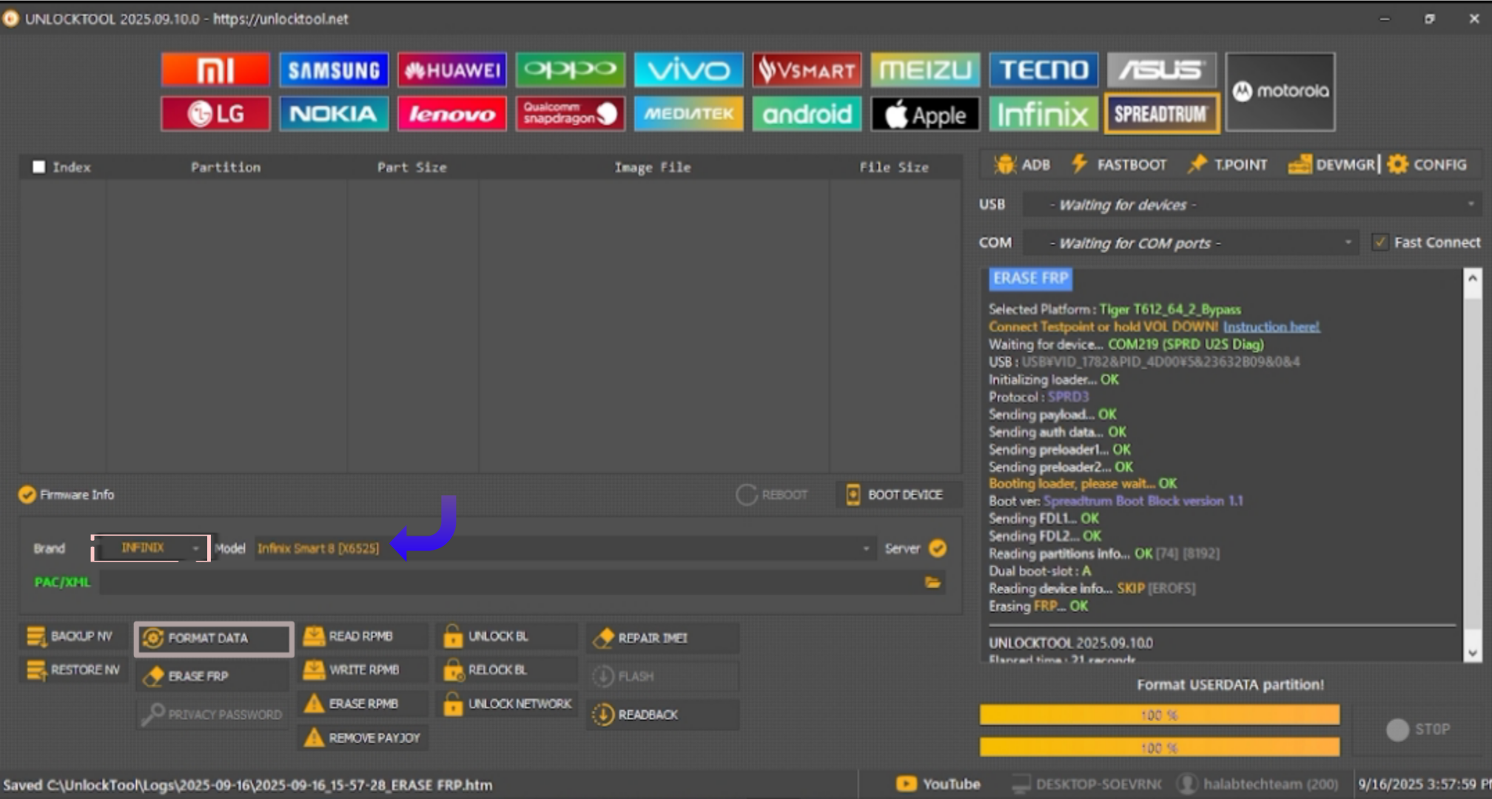Click the PAC/XML file path field

point(511,582)
